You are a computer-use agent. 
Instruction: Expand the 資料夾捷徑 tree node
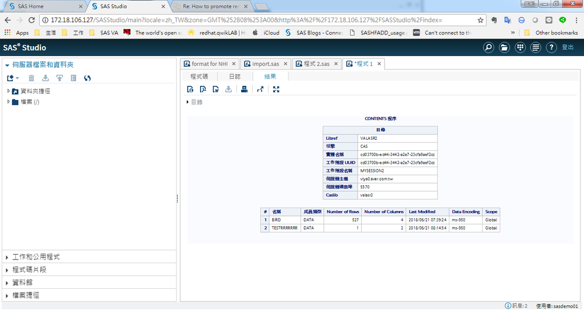[9, 91]
